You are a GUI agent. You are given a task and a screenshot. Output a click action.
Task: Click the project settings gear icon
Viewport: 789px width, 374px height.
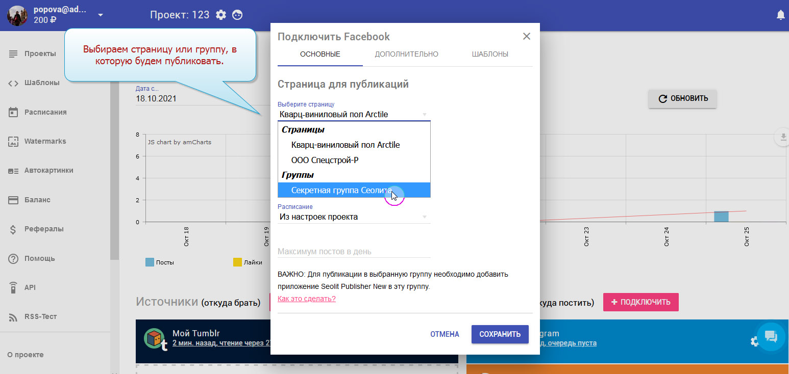(x=221, y=15)
